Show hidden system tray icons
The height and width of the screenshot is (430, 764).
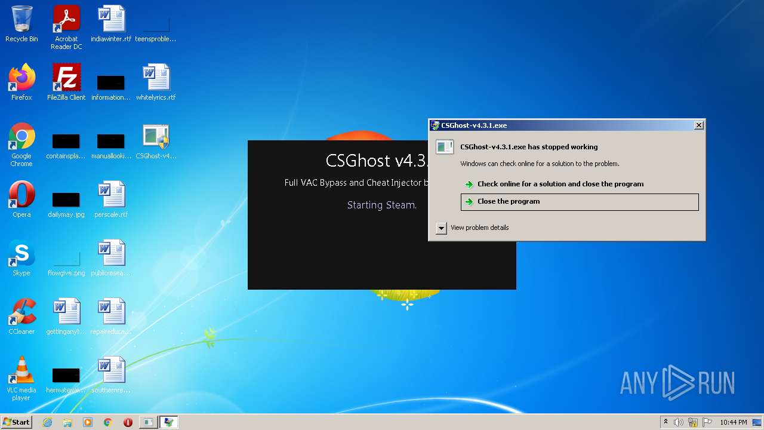[x=666, y=422]
